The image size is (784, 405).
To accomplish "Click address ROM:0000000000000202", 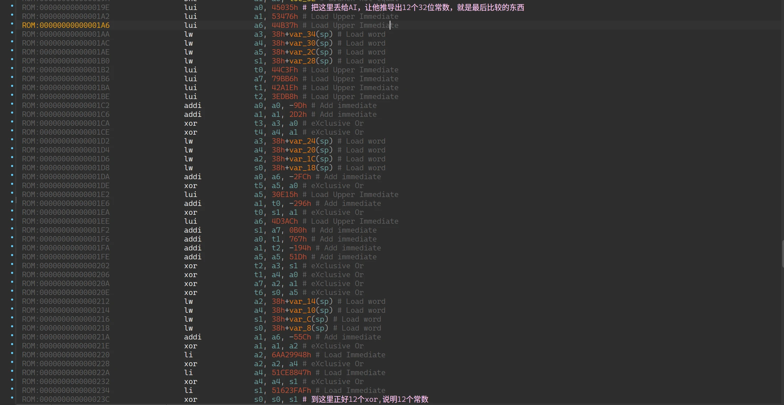I will pos(66,266).
